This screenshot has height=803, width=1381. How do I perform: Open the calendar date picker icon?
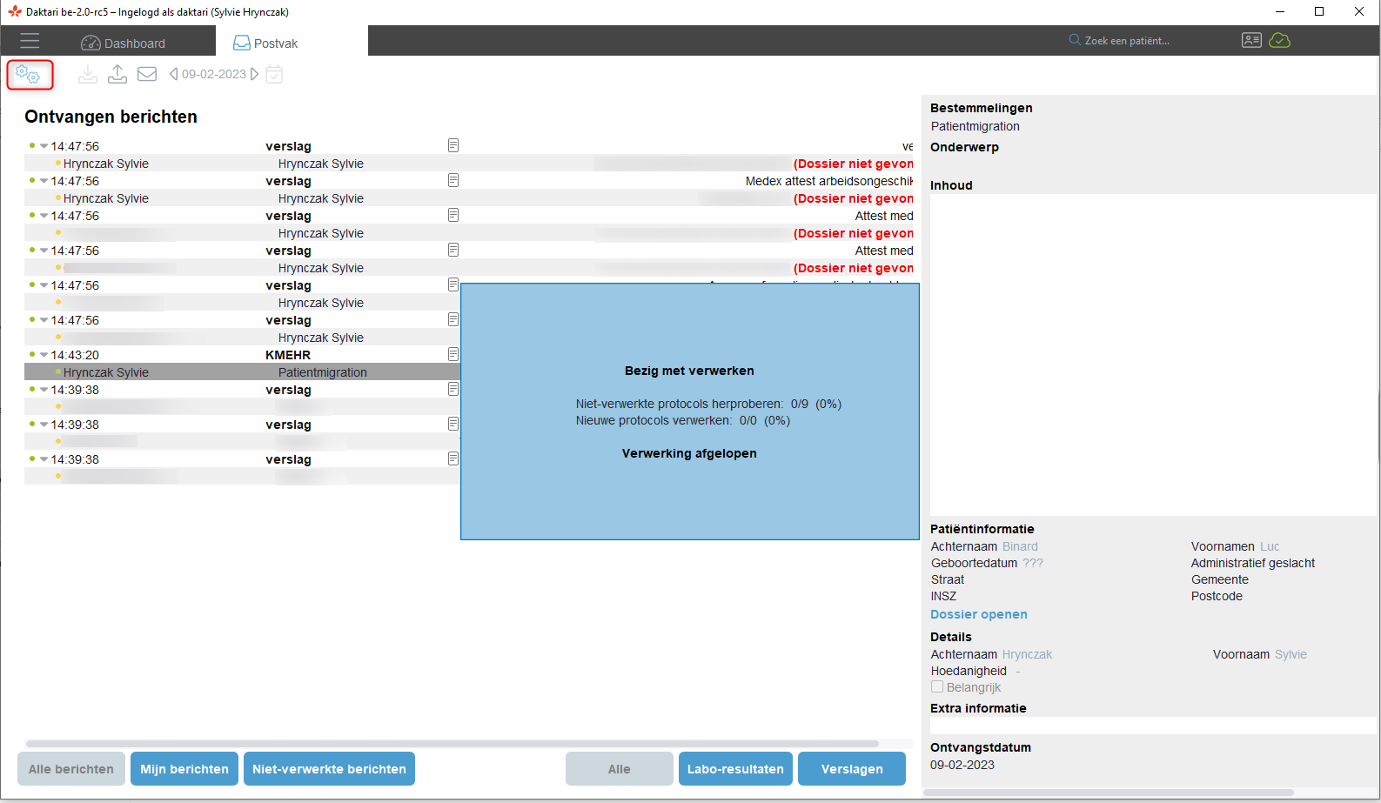click(274, 75)
